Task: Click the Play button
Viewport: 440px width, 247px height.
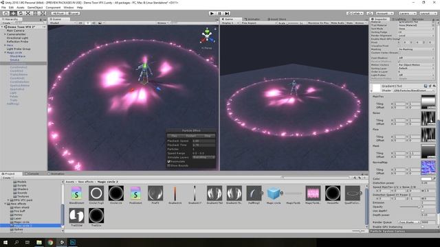Action: (212, 13)
